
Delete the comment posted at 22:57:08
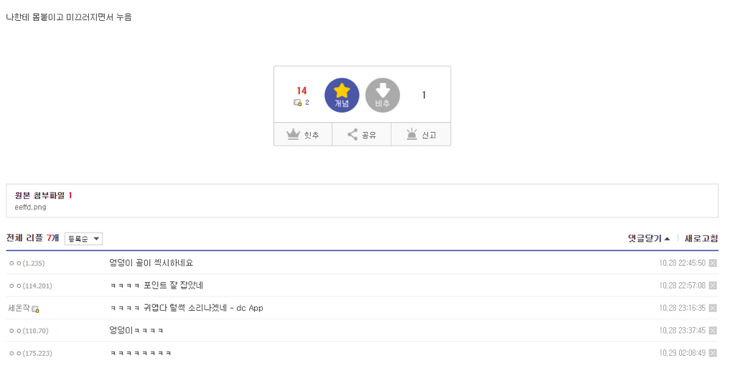(x=713, y=286)
